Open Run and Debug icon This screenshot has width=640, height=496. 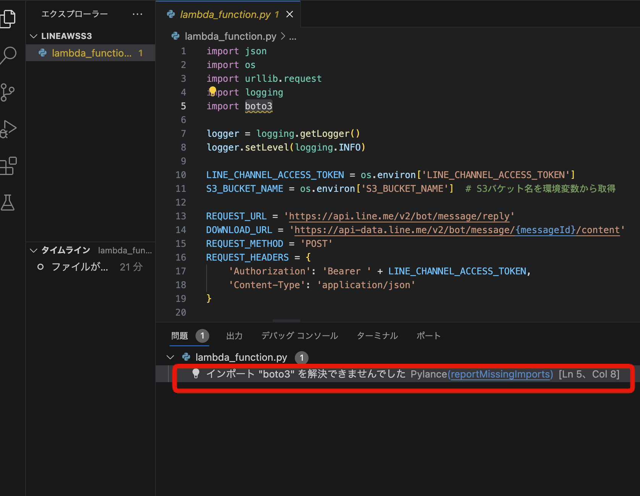tap(8, 129)
